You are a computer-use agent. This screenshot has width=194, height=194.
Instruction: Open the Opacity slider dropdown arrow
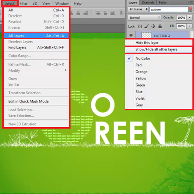click(x=190, y=17)
